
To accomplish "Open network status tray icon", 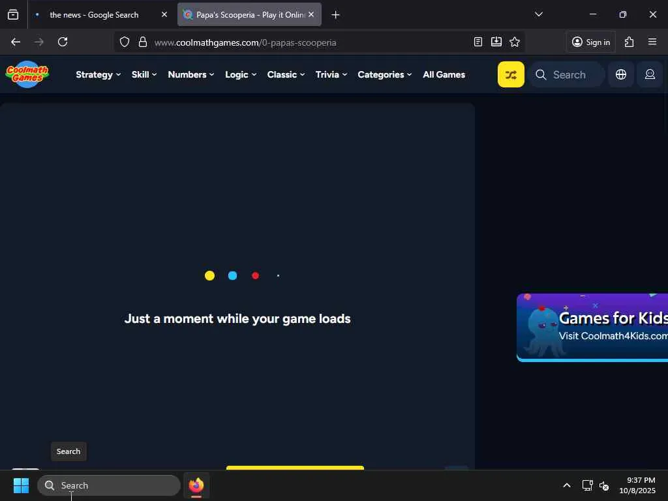I will tap(588, 485).
